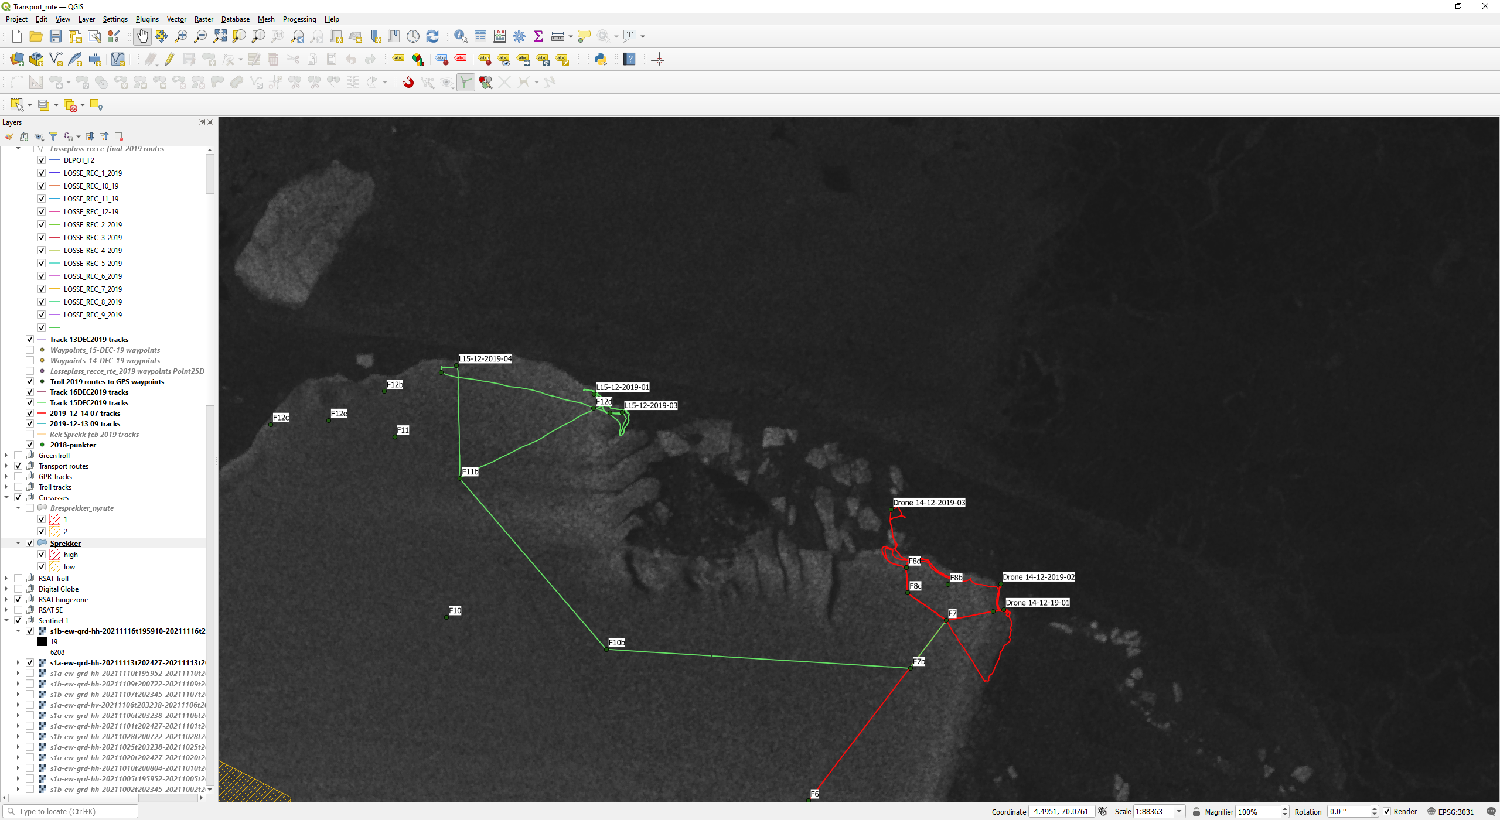Increase Magnifier with the up arrow

coord(1285,808)
